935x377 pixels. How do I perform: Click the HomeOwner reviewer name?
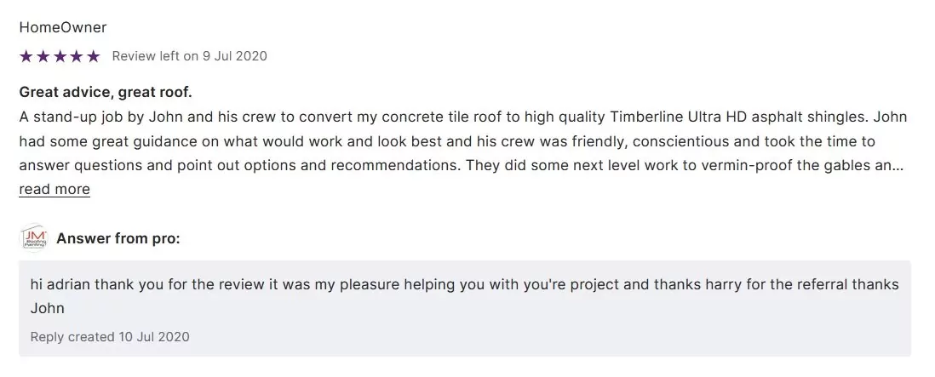[x=63, y=27]
